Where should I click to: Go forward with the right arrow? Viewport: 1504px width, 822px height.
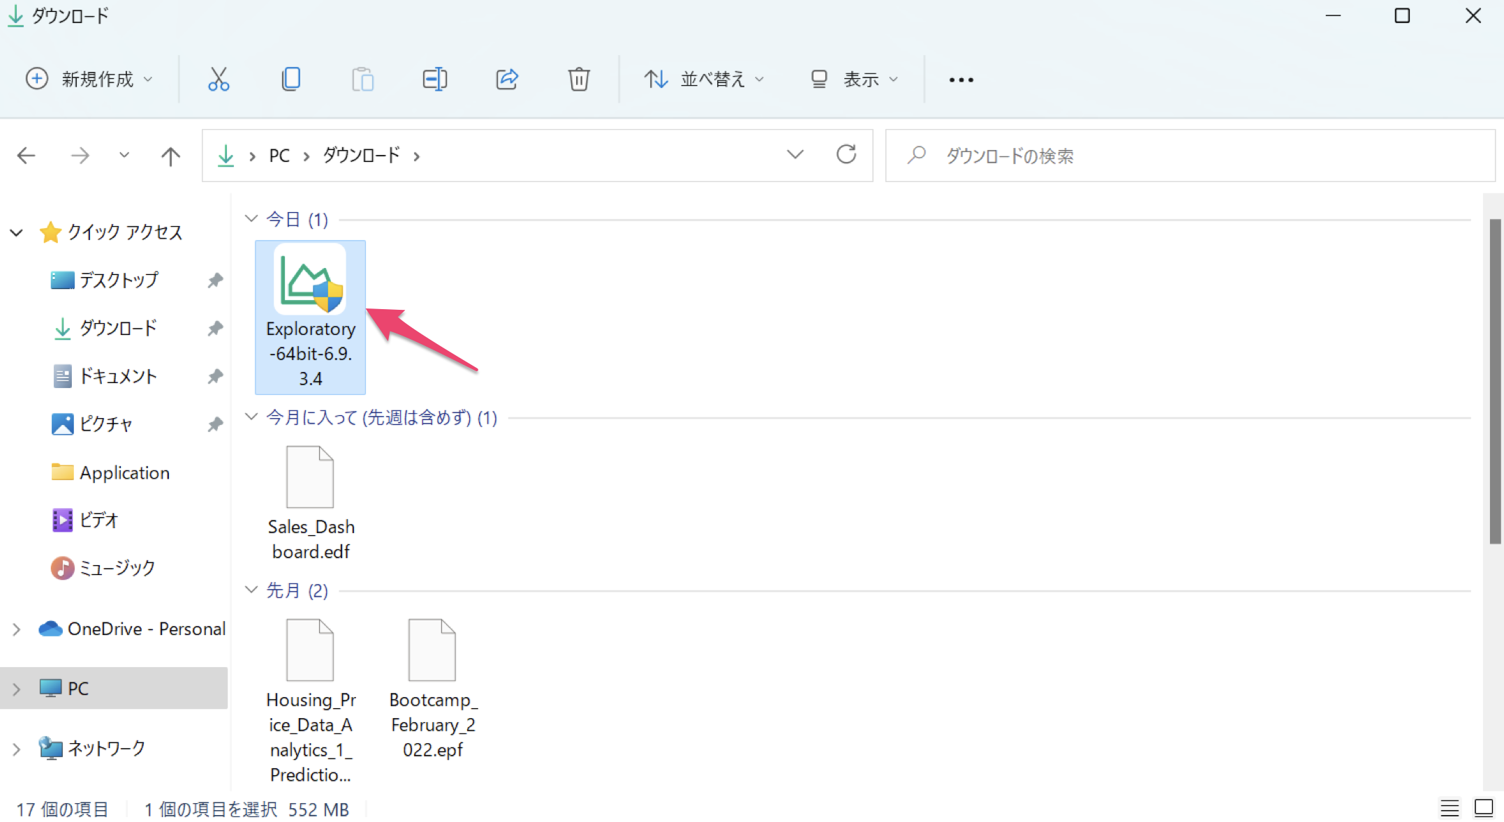(80, 156)
